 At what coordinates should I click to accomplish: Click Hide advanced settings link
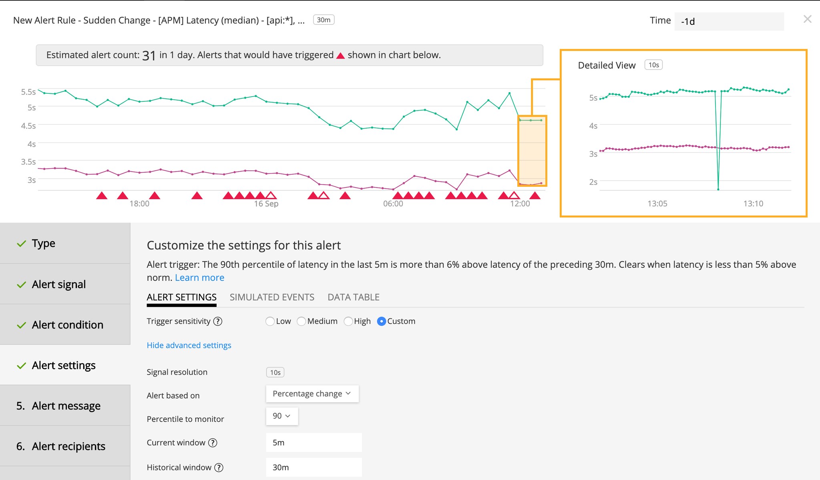point(189,345)
